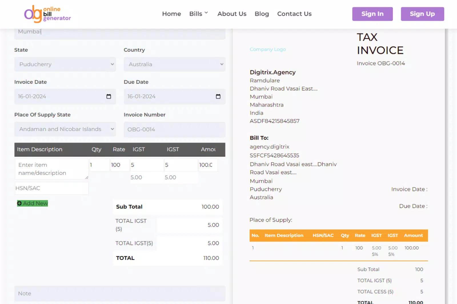Click the Rate field with value 100

pyautogui.click(x=120, y=165)
